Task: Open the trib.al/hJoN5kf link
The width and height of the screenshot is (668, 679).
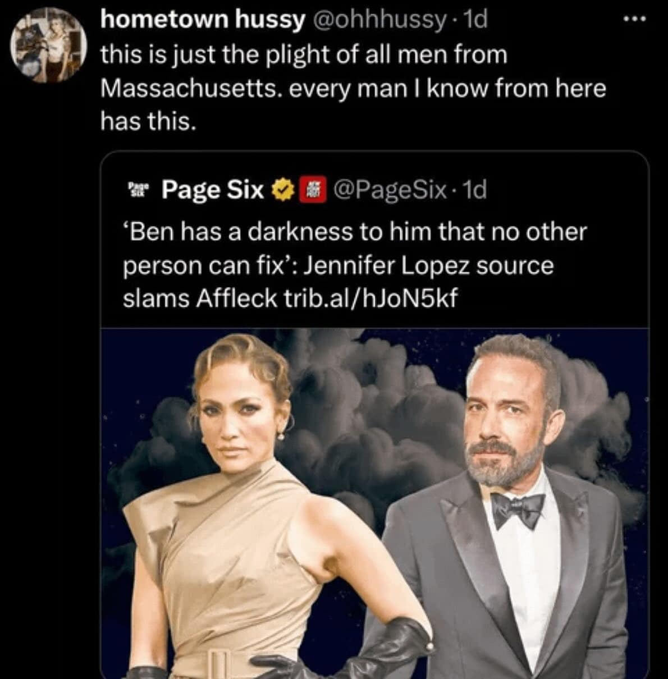Action: [x=367, y=299]
